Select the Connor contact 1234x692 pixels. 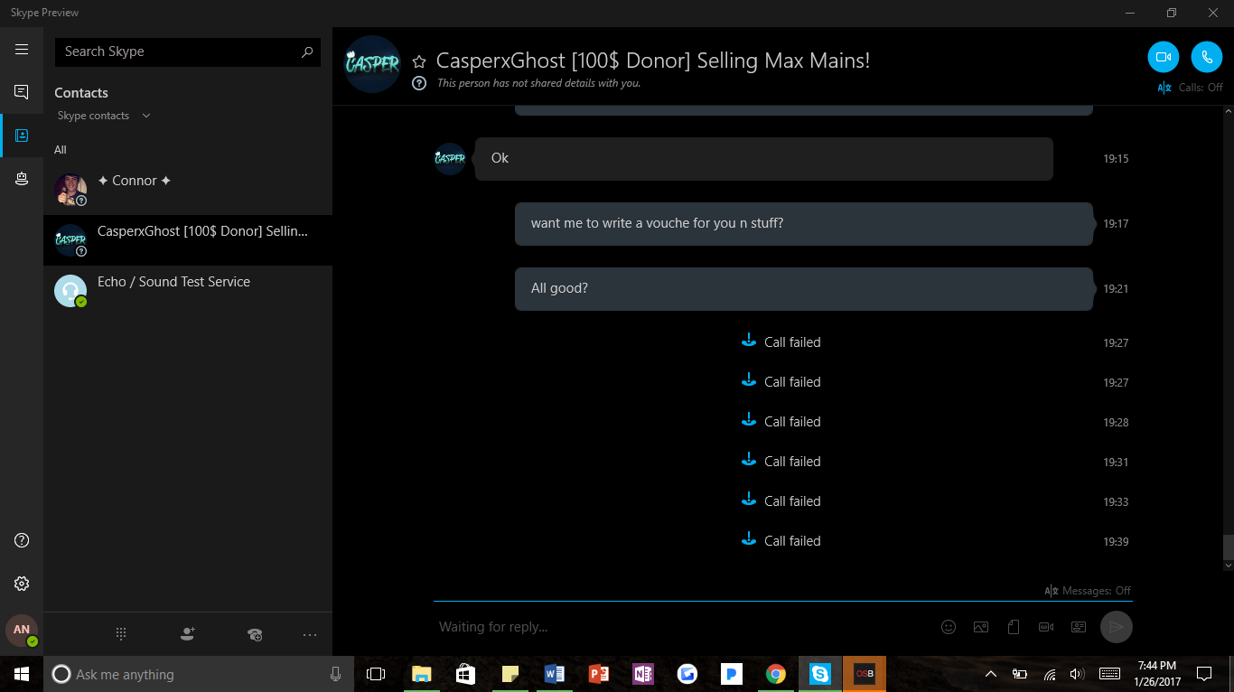188,190
